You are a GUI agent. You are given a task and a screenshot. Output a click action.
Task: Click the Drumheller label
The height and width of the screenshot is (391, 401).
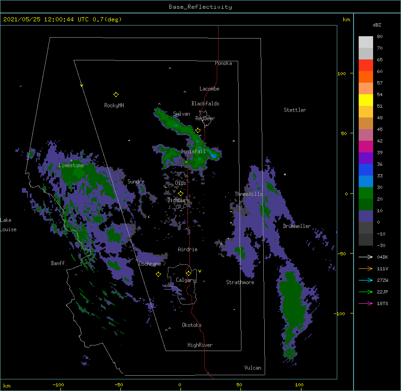tap(297, 226)
